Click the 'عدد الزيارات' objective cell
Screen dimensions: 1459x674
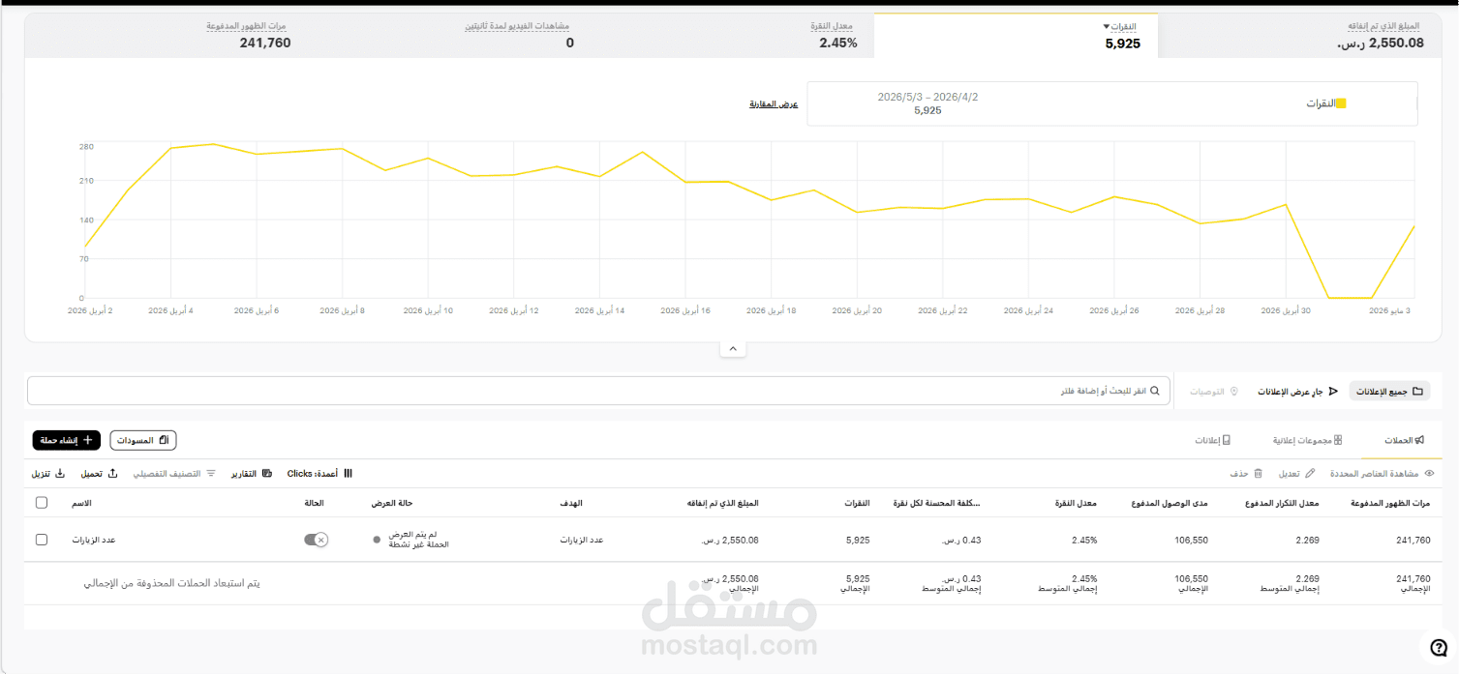[x=582, y=540]
